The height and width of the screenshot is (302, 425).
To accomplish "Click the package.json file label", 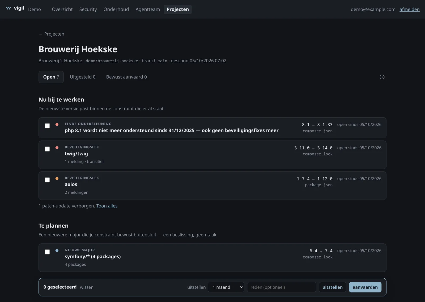I will (319, 185).
